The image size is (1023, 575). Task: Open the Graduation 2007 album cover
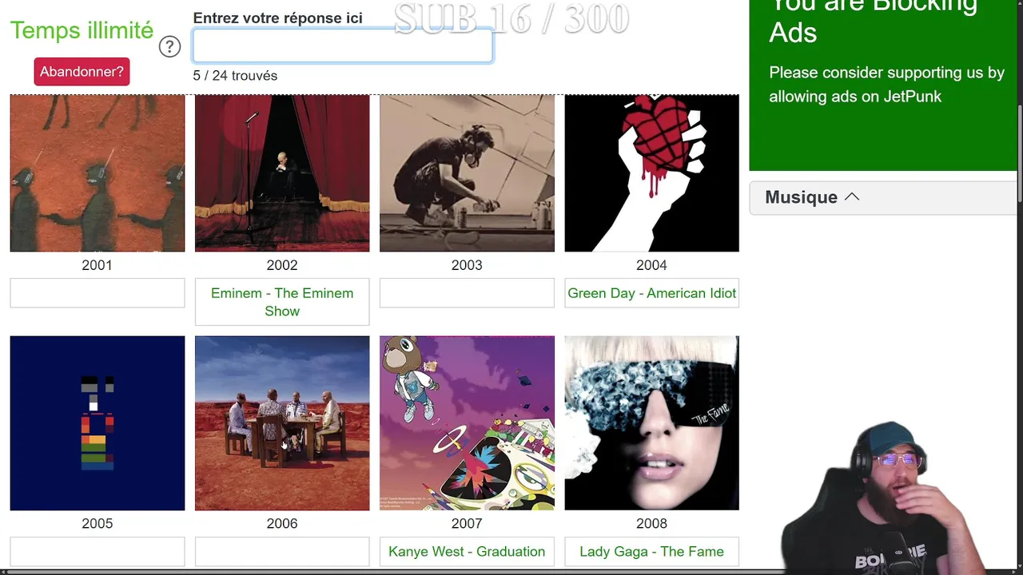point(467,422)
